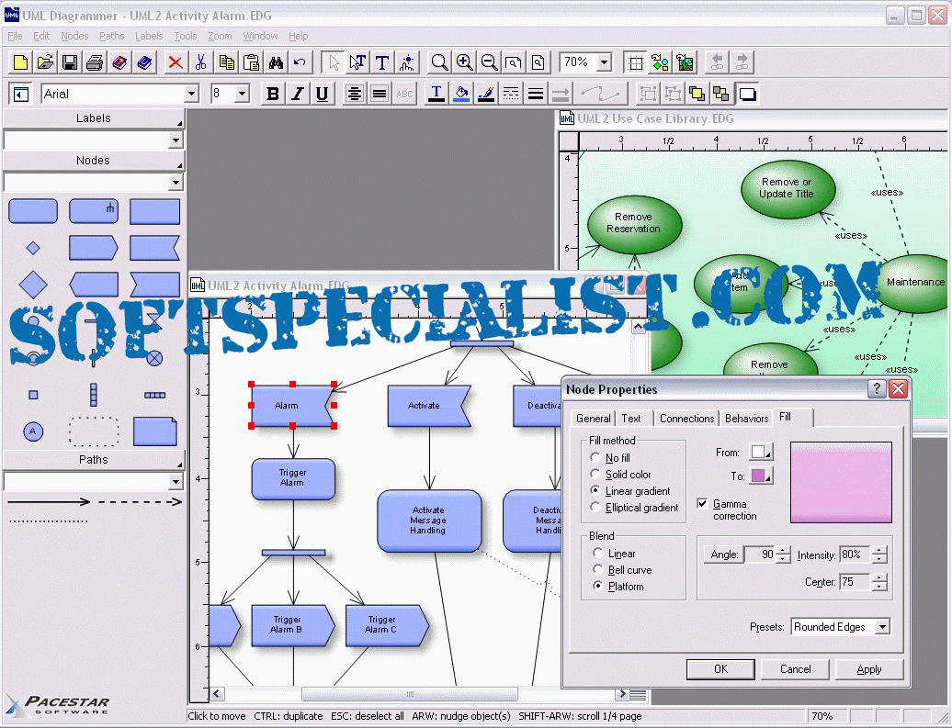The width and height of the screenshot is (952, 728).
Task: Choose the Bell curve blend option
Action: 598,570
